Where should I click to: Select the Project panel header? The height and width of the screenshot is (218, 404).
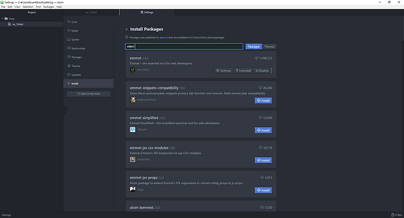point(31,12)
